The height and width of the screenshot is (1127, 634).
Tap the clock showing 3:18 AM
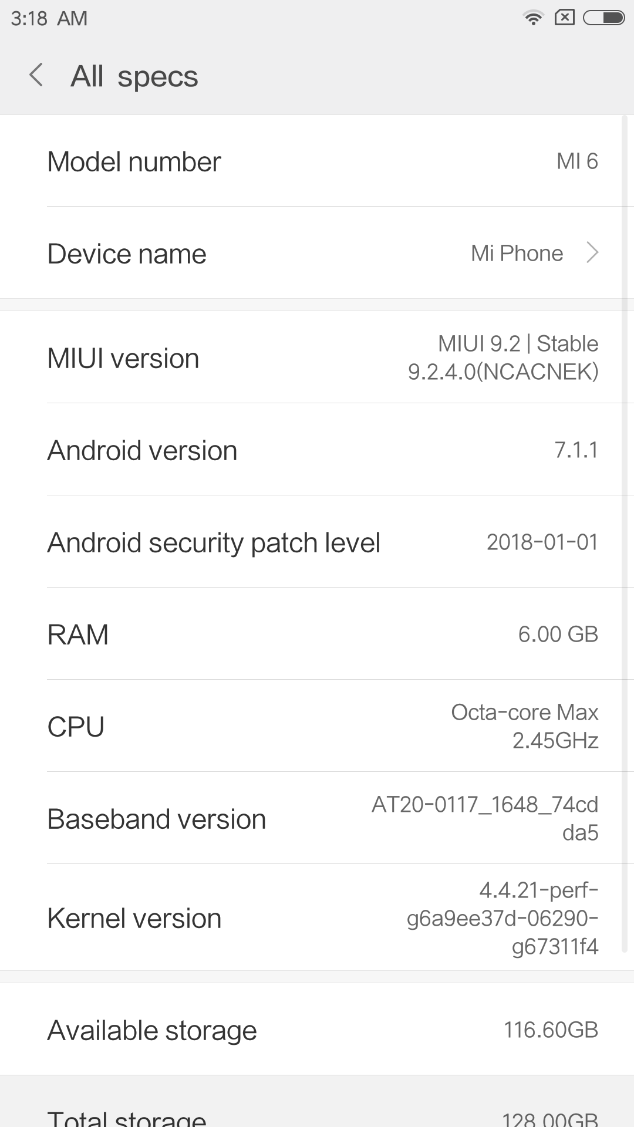point(49,19)
